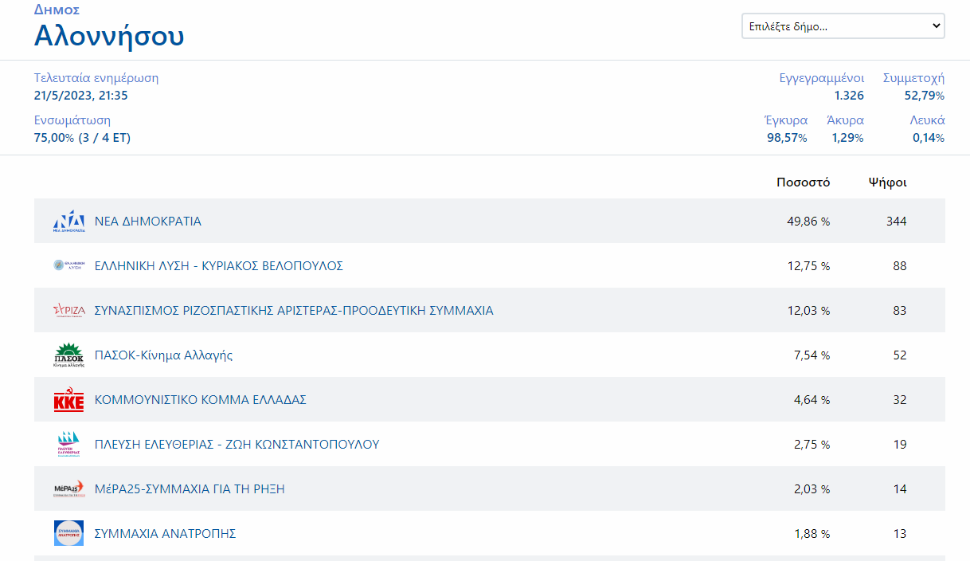Open ΣΥΜΜΑΧΙΑ ΑΝΑΤΡΟΠΗΣ party link
Image resolution: width=970 pixels, height=561 pixels.
point(166,534)
